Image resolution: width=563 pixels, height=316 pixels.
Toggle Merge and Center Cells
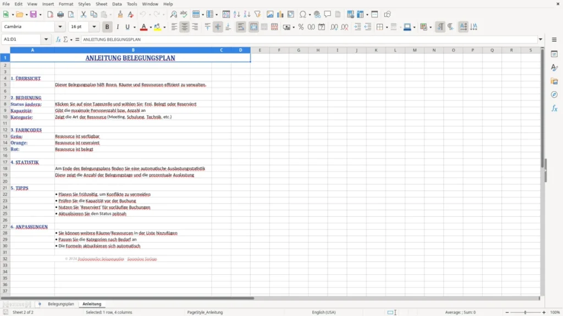253,27
